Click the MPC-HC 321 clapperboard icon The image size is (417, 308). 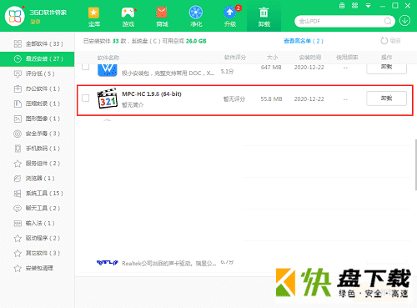tap(107, 98)
